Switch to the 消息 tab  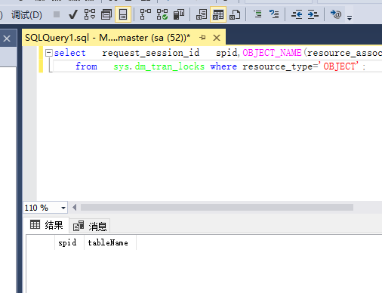click(x=90, y=226)
